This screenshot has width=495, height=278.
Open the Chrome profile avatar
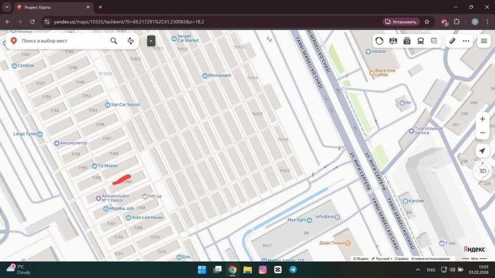click(475, 22)
